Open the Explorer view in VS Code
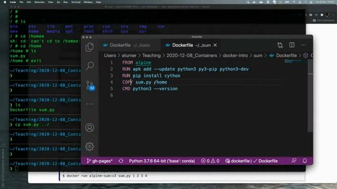The width and height of the screenshot is (337, 189). tap(90, 47)
